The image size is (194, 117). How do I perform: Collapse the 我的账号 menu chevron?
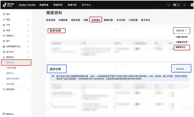pyautogui.click(x=28, y=57)
